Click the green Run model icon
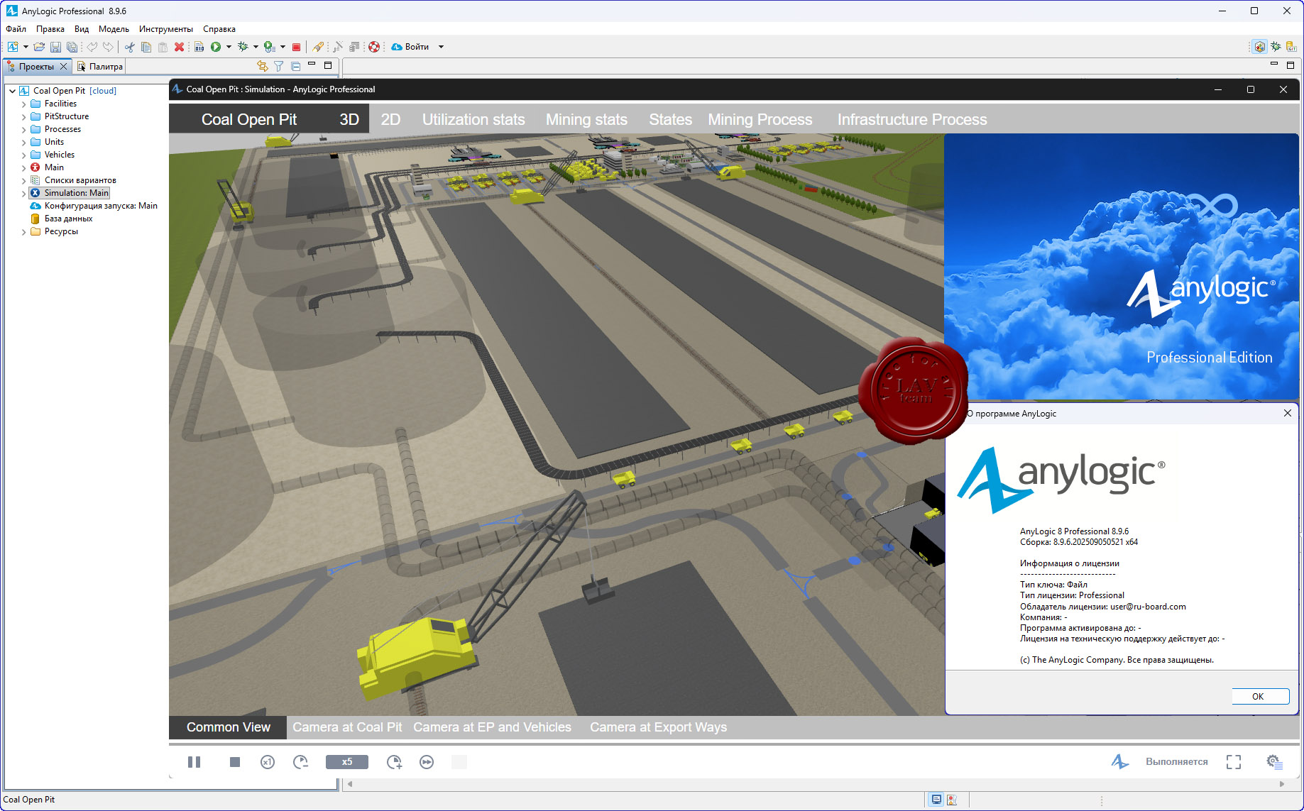 216,47
